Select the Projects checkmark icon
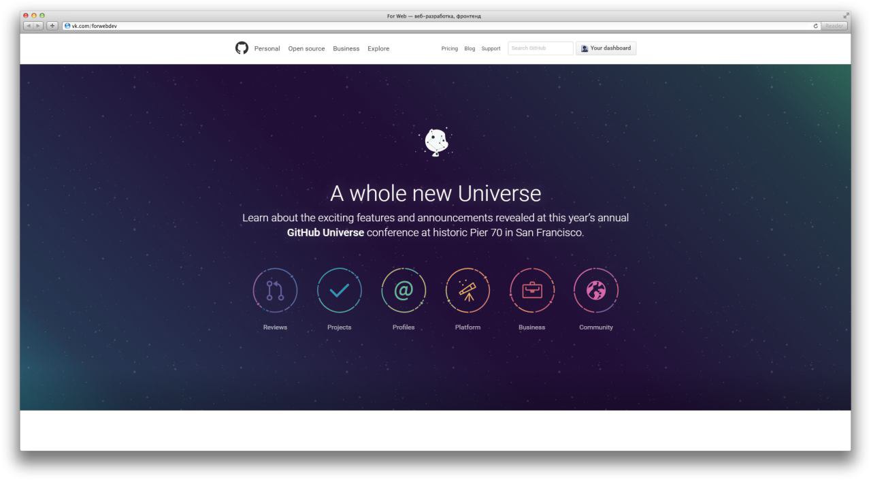Screen dimensions: 871x480 point(339,291)
